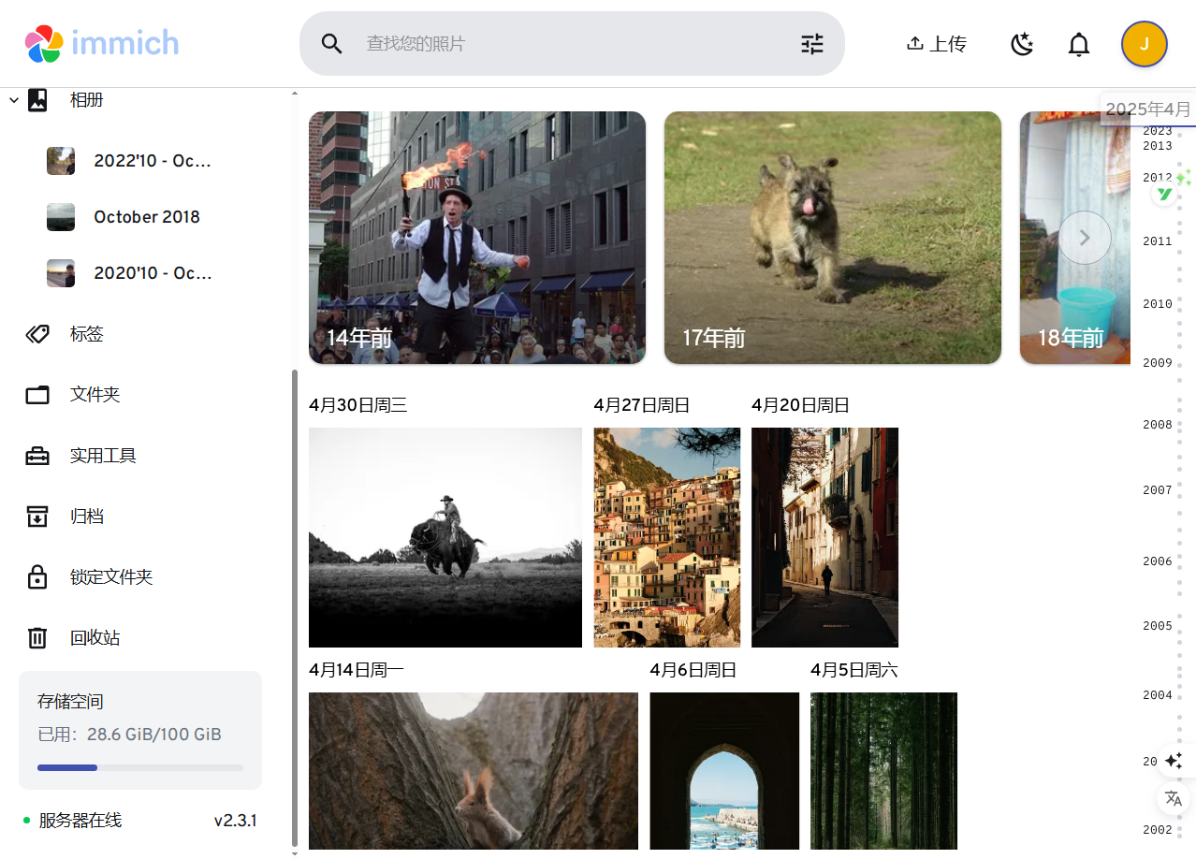The width and height of the screenshot is (1196, 859).
Task: Open search filter options icon
Action: [811, 44]
